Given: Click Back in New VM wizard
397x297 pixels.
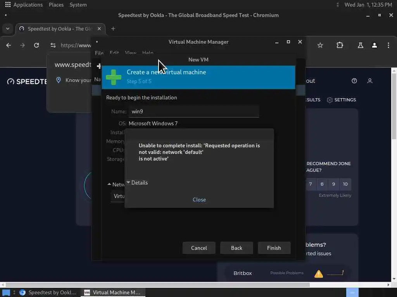Looking at the screenshot, I should pos(236,248).
